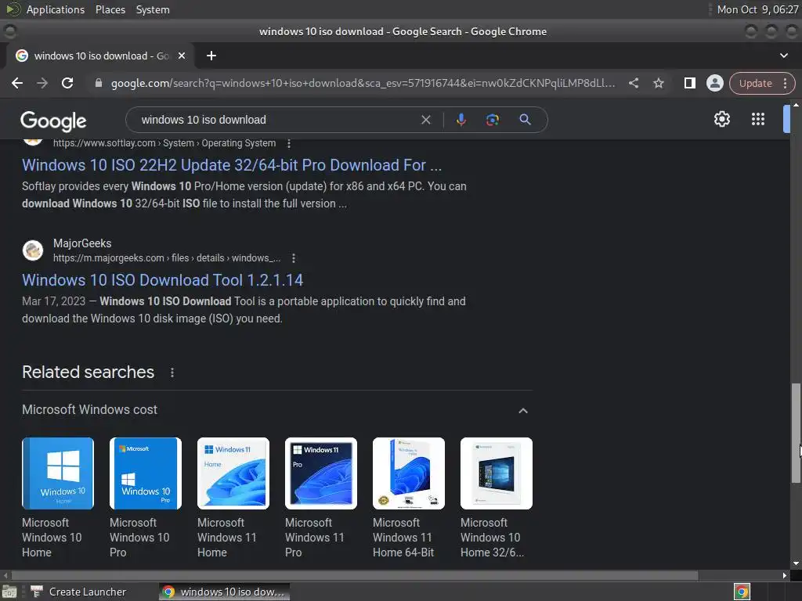Click the forward navigation arrow
The height and width of the screenshot is (601, 802).
pyautogui.click(x=42, y=83)
